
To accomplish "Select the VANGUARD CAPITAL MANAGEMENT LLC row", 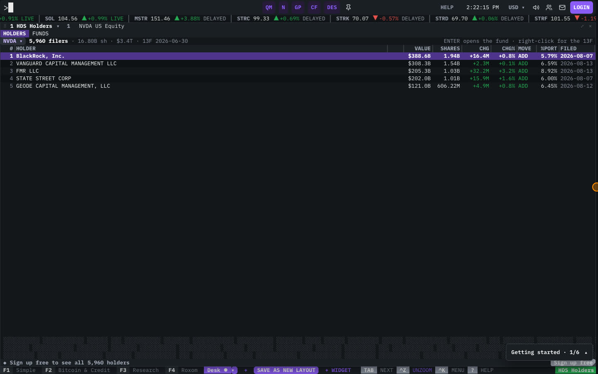I will click(298, 64).
